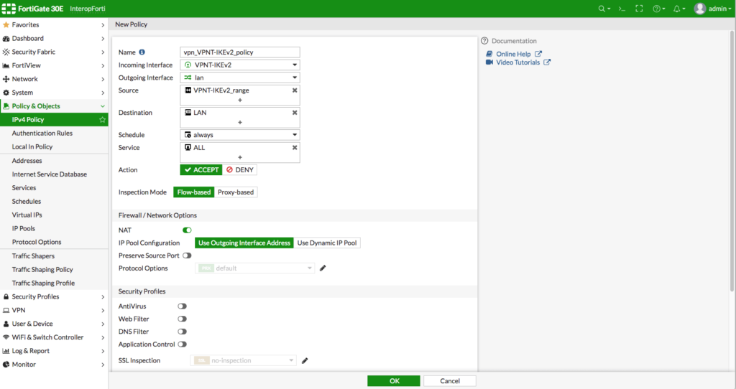
Task: Click the Favorites star icon
Action: point(6,24)
